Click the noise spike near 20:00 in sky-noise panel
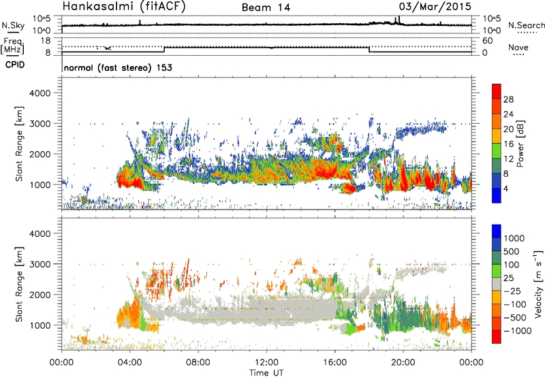 pos(399,20)
